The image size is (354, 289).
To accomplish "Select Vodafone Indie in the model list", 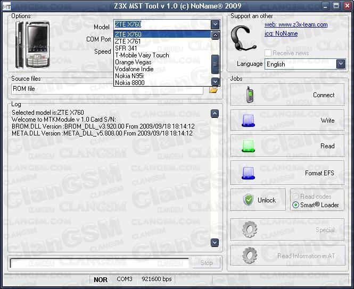I will coord(162,69).
